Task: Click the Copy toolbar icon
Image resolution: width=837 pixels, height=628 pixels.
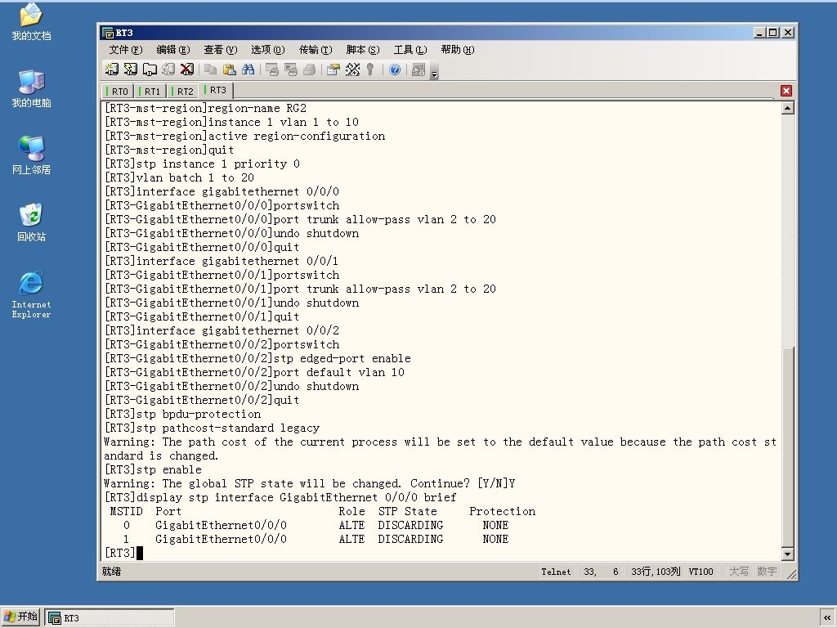Action: (x=211, y=70)
